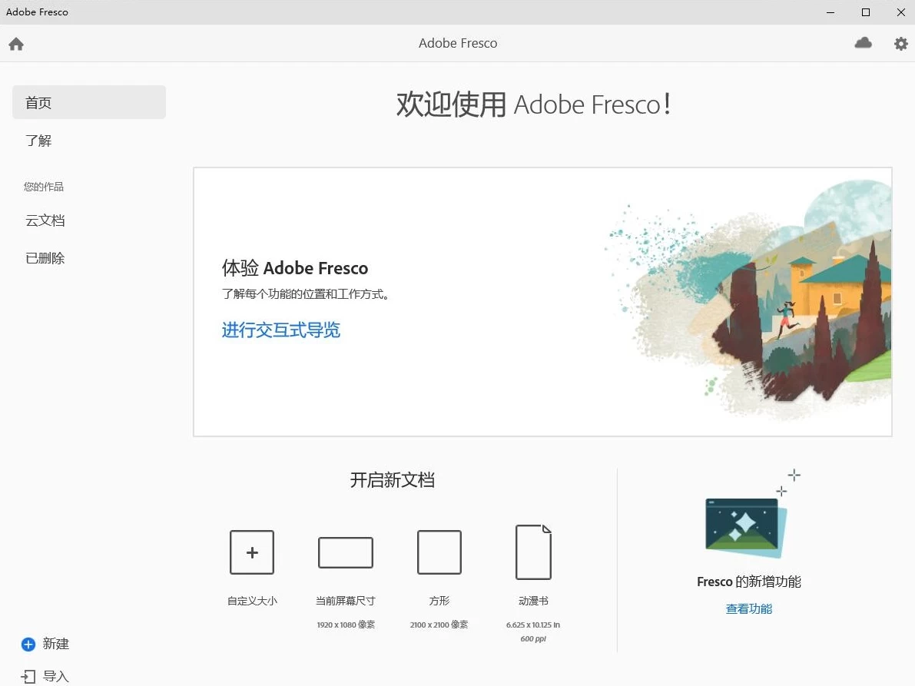The width and height of the screenshot is (915, 686).
Task: Switch to the 首页 sidebar tab
Action: 89,103
